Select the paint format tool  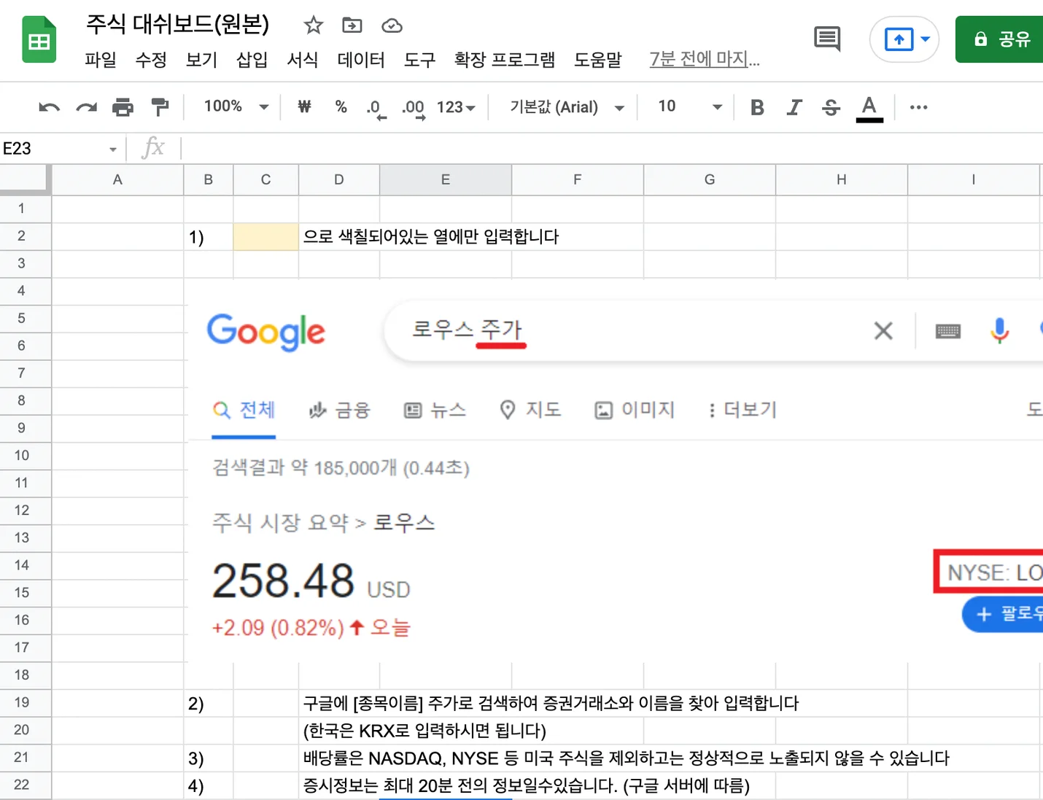(x=160, y=107)
